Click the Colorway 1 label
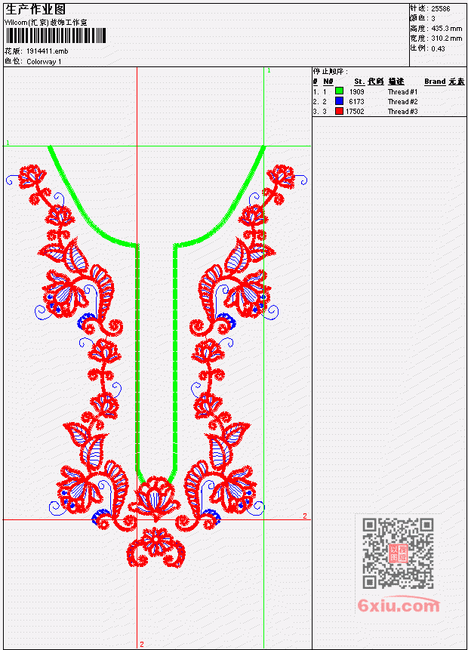The image size is (468, 650). click(x=44, y=62)
